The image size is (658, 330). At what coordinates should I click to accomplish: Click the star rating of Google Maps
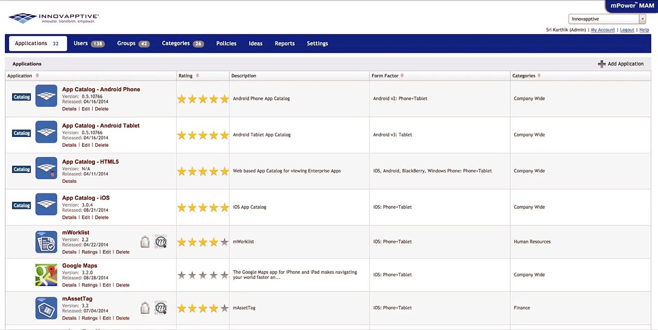(x=203, y=275)
